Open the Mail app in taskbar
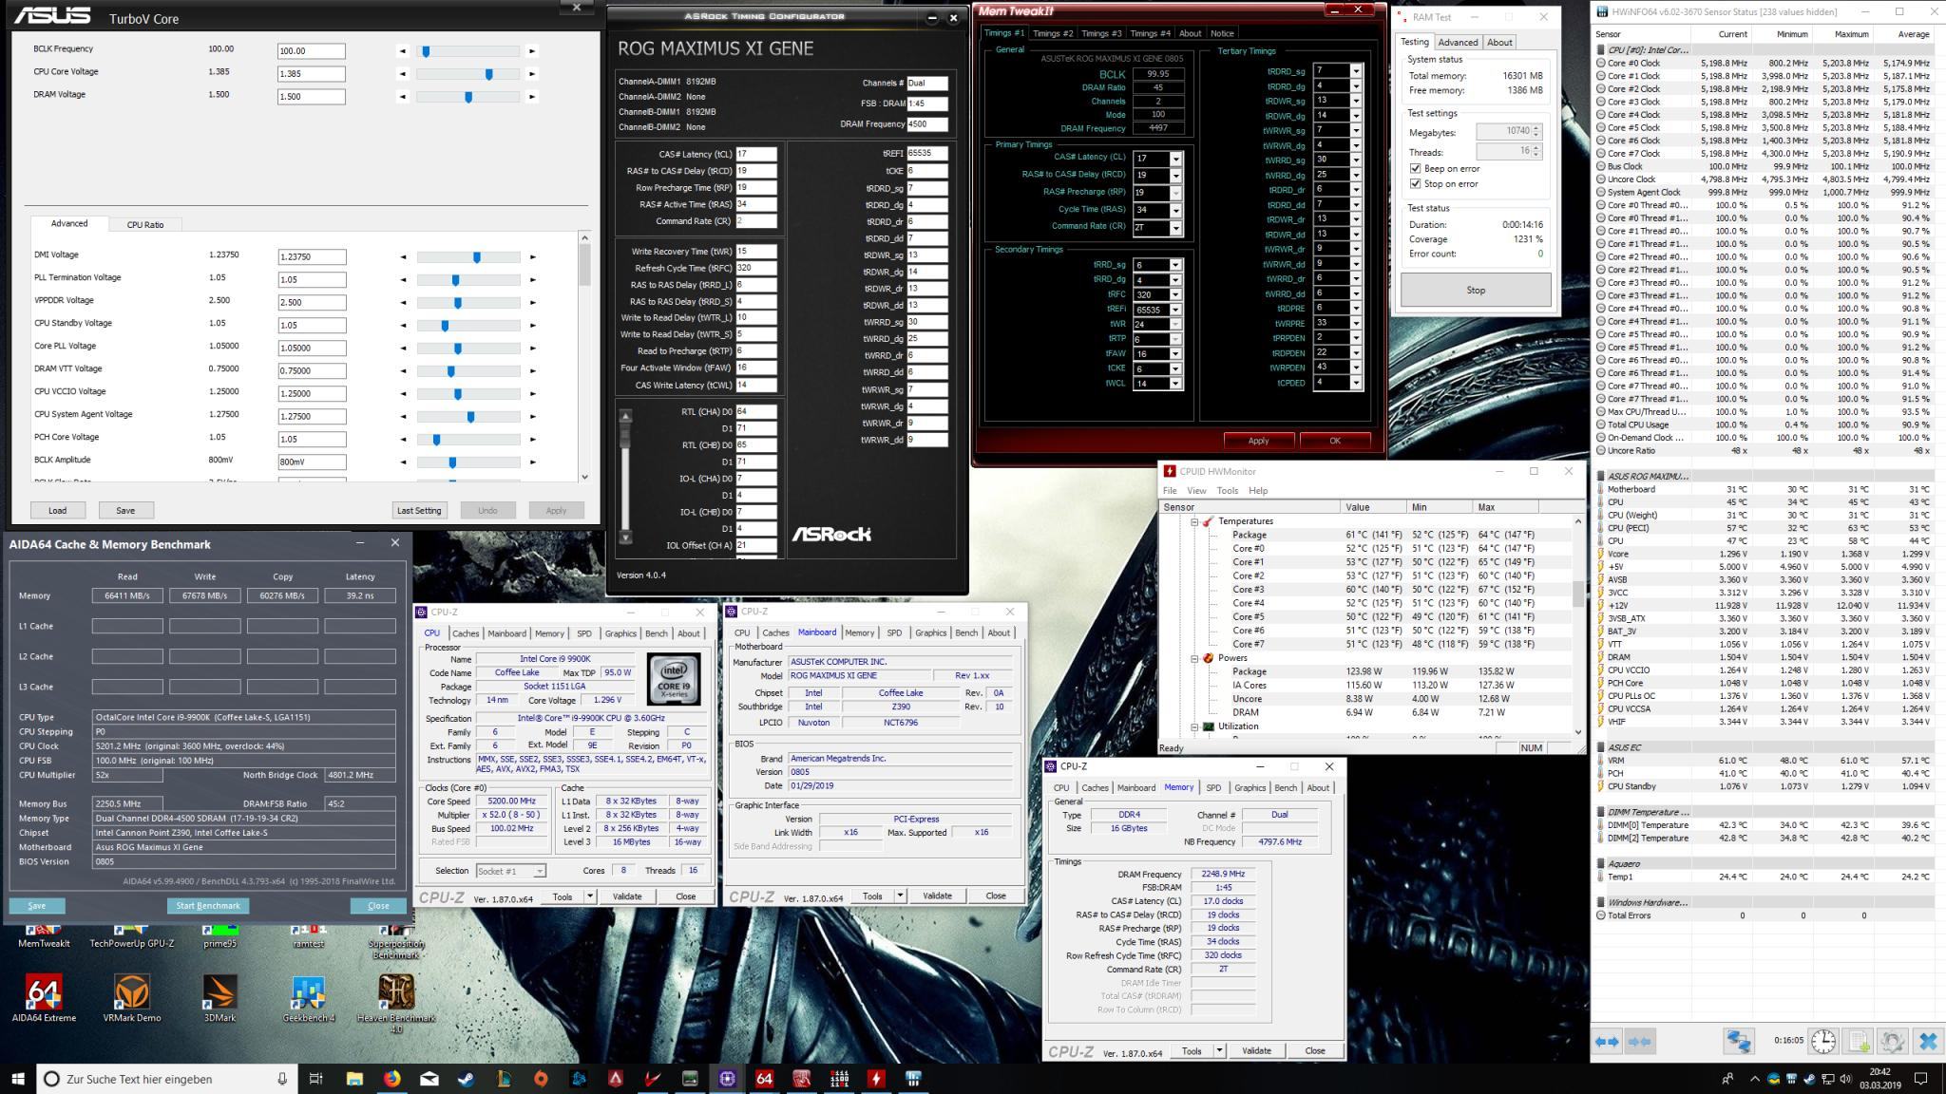This screenshot has height=1094, width=1946. 429,1079
